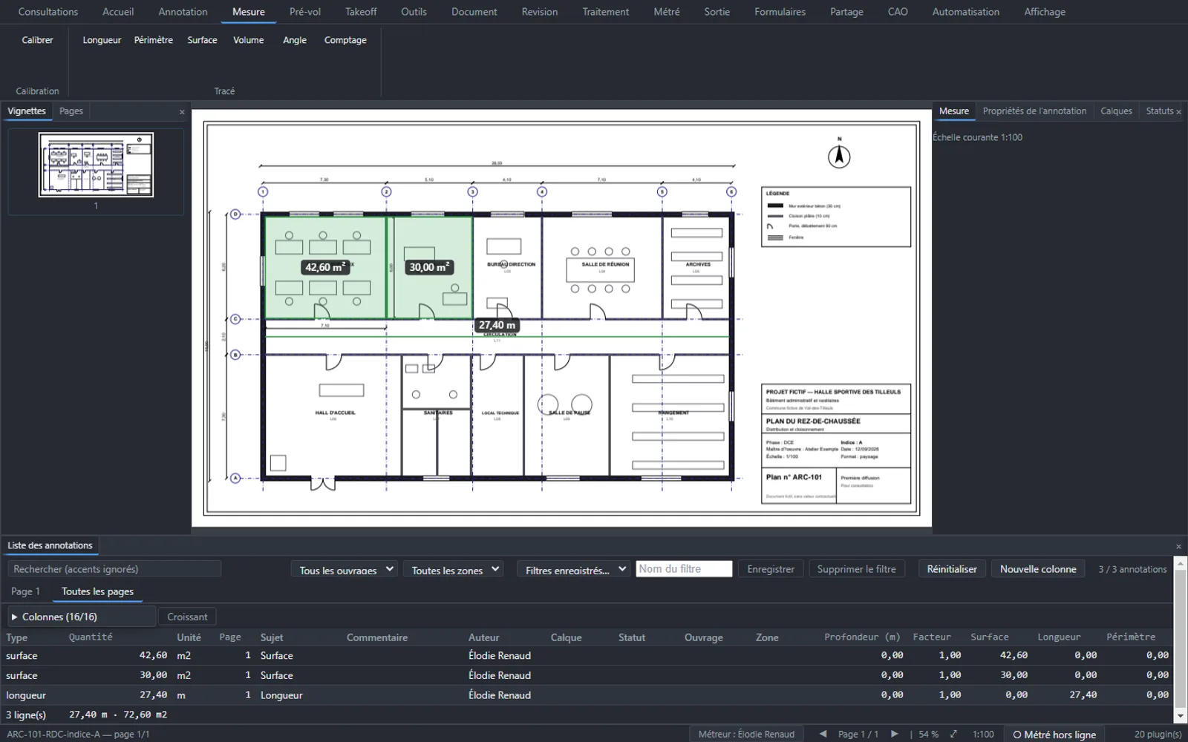
Task: Toggle the Croissant sort order button
Action: (187, 617)
